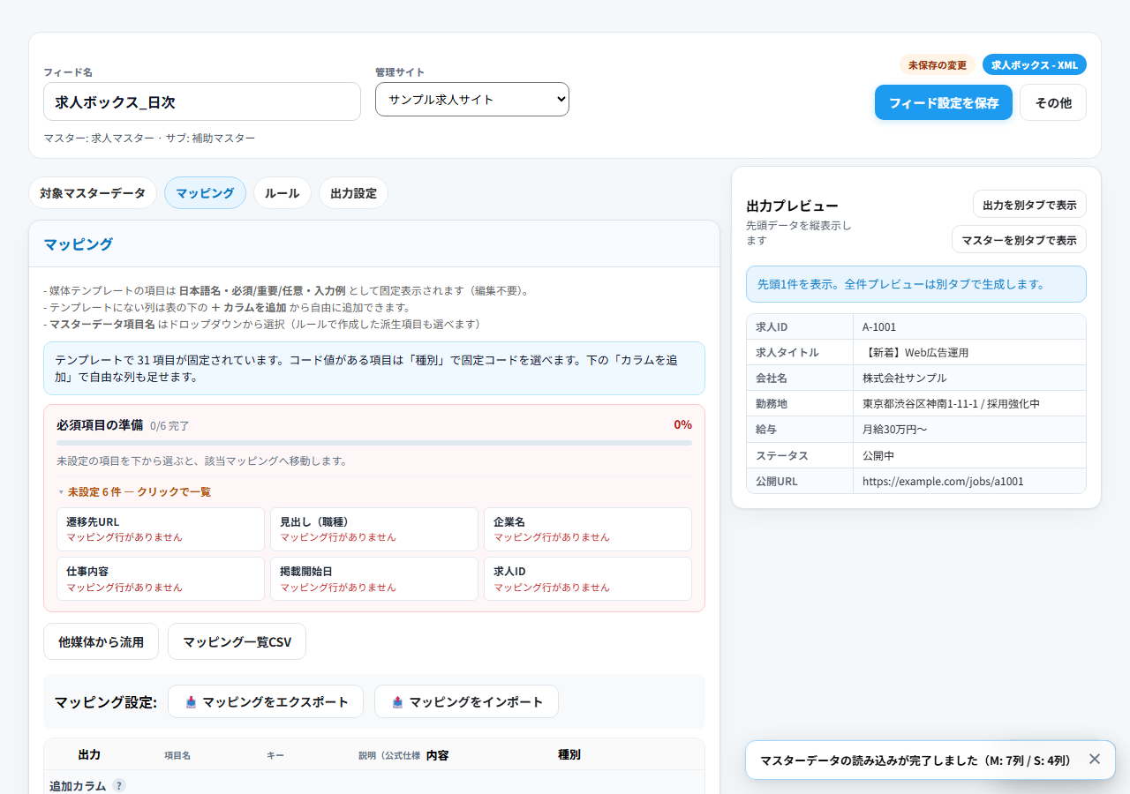Click the キー column header

click(x=275, y=755)
